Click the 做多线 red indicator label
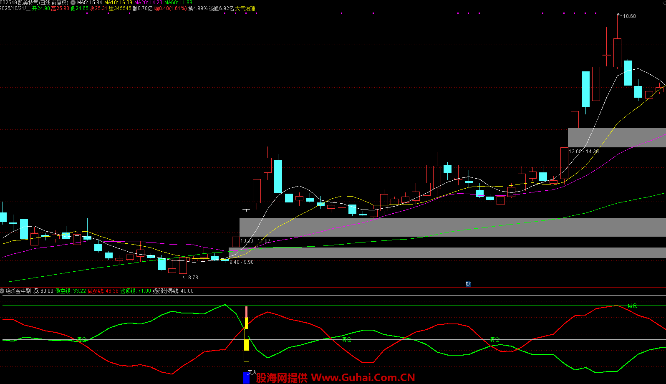This screenshot has width=666, height=384. [x=103, y=291]
